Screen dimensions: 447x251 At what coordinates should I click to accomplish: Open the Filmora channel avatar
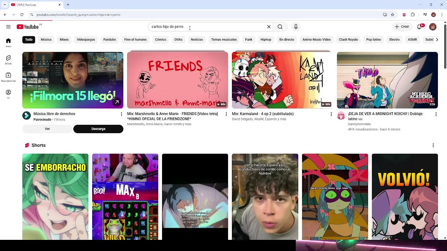pos(27,116)
